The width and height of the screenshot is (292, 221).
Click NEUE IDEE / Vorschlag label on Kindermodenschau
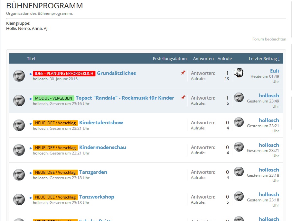(55, 147)
